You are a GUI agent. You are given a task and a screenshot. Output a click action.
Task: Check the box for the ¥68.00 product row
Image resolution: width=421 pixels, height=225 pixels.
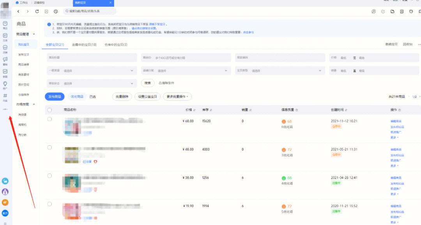[50, 119]
